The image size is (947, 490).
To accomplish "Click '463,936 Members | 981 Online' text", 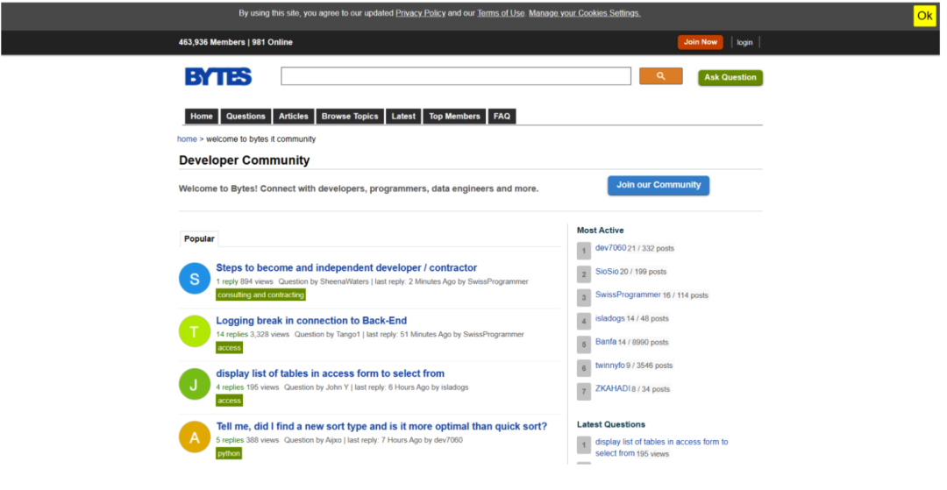I will click(236, 42).
